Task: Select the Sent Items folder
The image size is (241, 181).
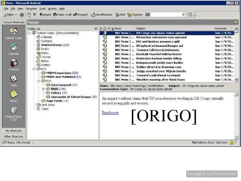Action: tap(46, 105)
